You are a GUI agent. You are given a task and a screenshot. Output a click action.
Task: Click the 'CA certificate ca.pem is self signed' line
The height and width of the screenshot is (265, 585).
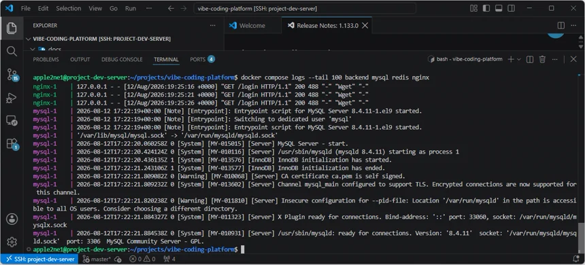coord(219,176)
